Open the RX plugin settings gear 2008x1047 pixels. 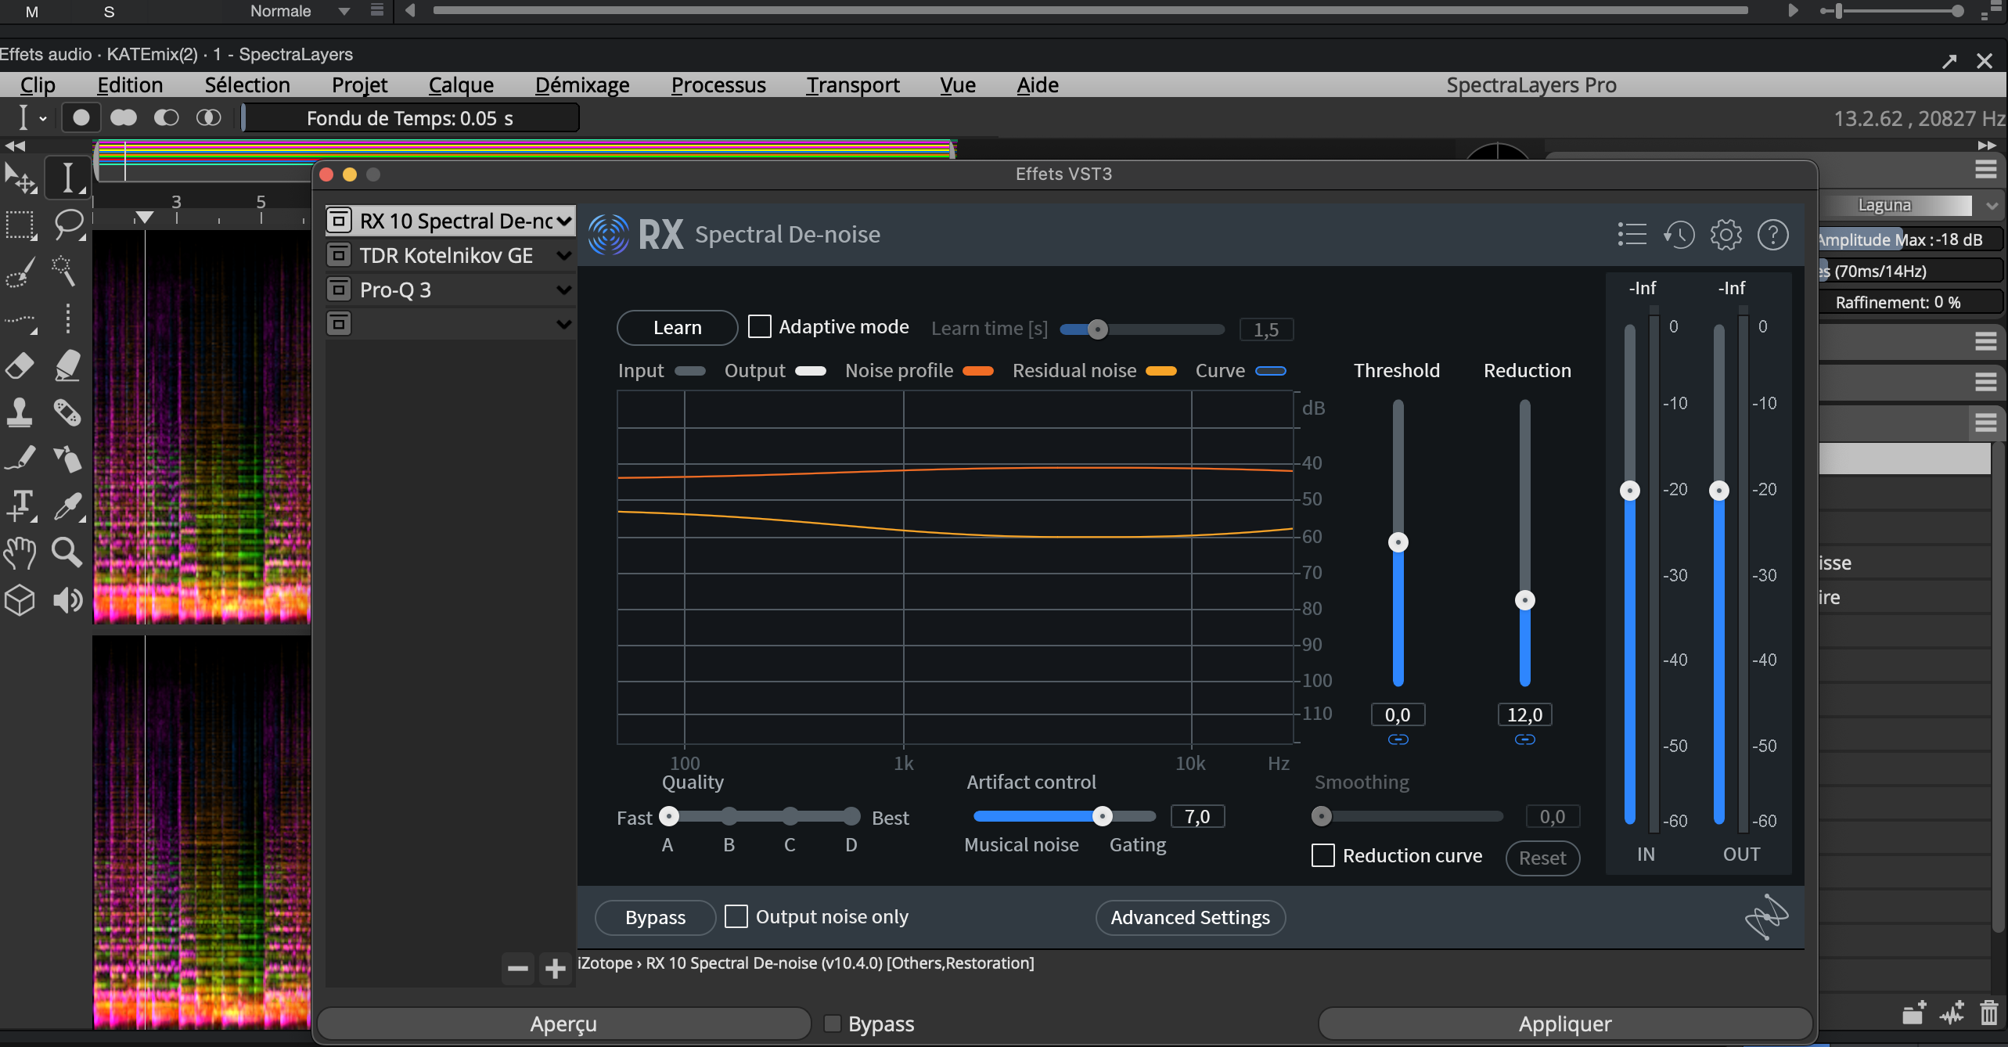1726,234
